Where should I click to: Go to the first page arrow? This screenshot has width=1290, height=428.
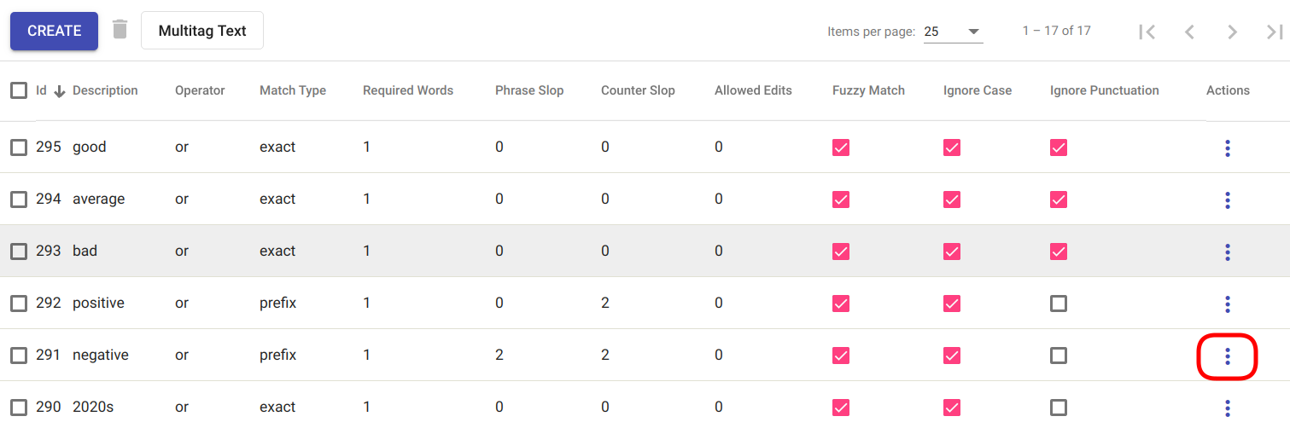(x=1147, y=32)
